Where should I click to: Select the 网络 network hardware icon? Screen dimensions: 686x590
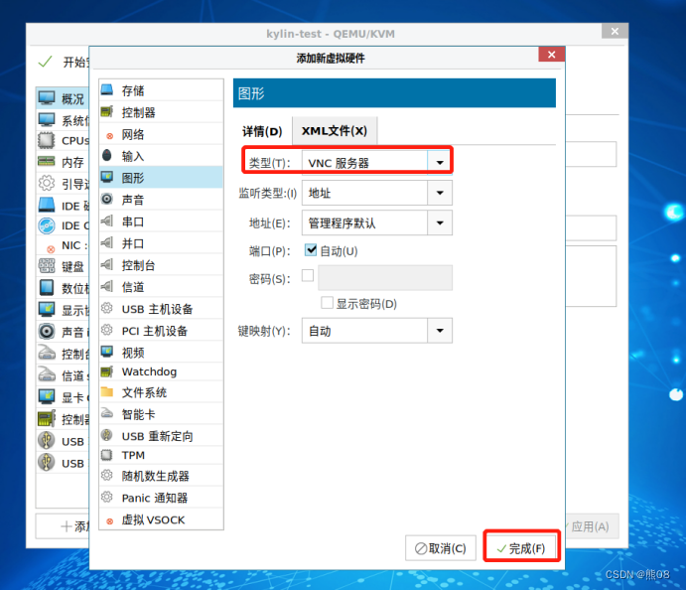pos(108,135)
